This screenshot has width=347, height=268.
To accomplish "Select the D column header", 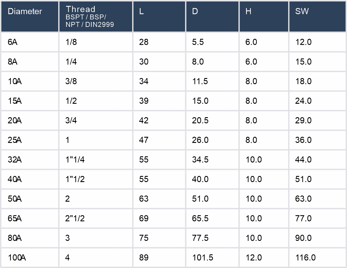I will click(195, 12).
